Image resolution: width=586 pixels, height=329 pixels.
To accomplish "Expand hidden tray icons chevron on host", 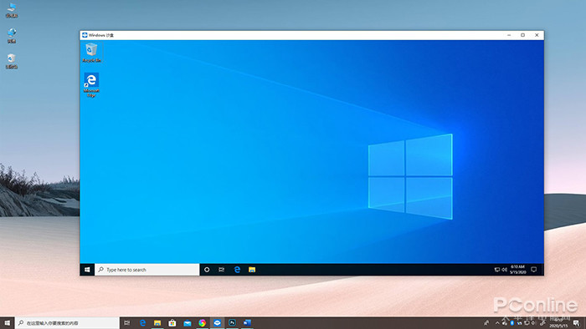I will point(497,323).
